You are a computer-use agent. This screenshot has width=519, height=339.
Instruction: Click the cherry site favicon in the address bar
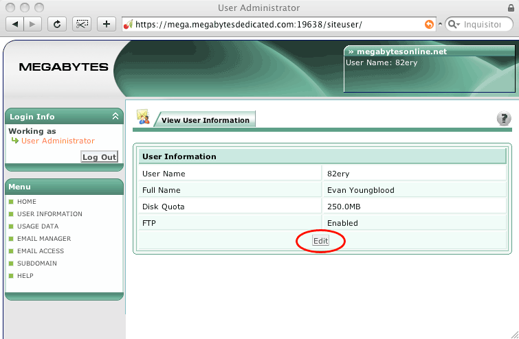coord(128,25)
